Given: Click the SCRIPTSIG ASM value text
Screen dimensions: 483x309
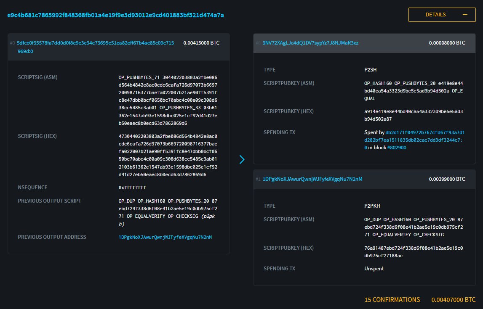Looking at the screenshot, I should tap(168, 100).
